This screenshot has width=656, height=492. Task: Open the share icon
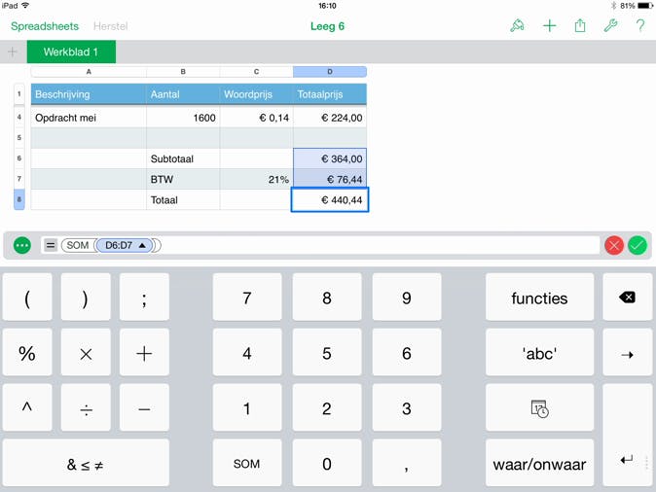coord(580,26)
